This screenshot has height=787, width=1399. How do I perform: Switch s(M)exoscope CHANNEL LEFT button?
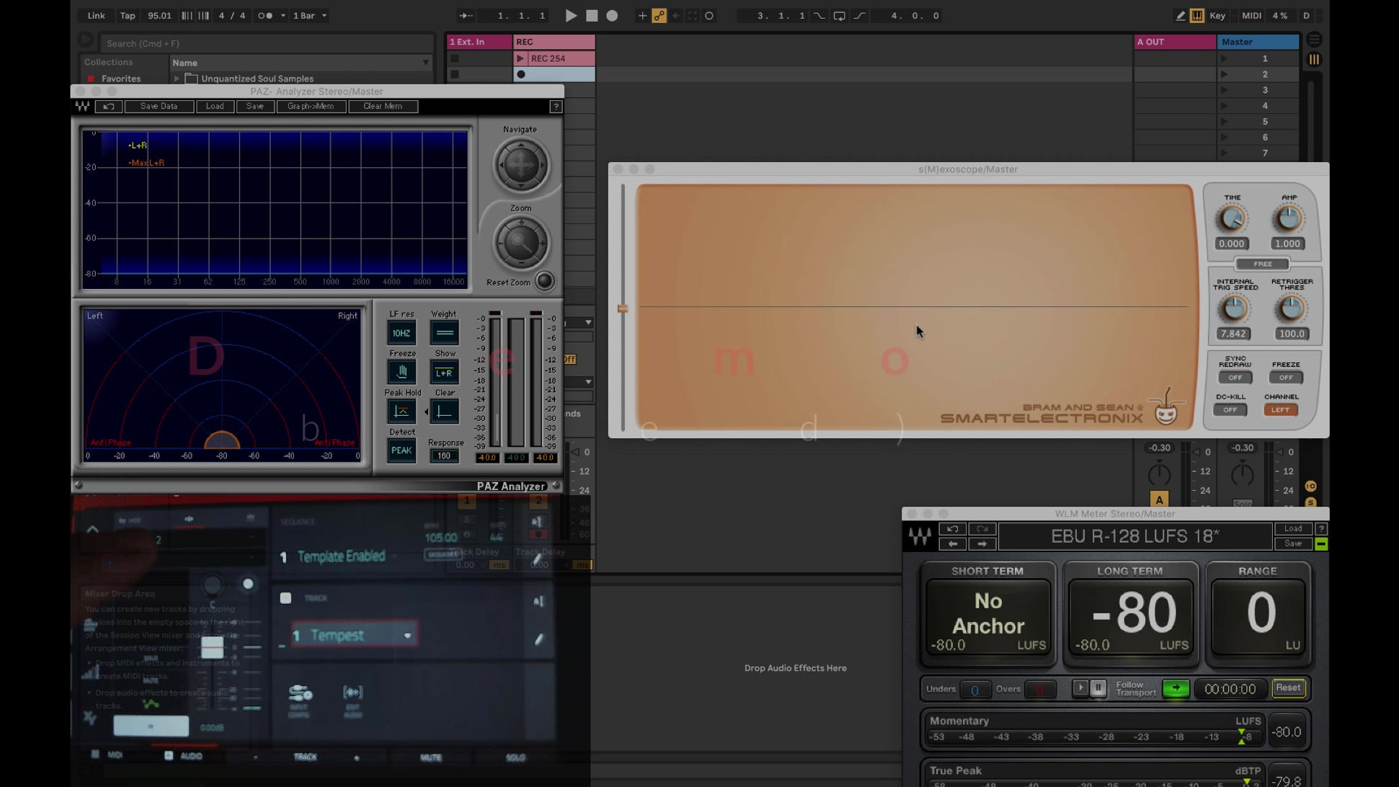tap(1280, 410)
